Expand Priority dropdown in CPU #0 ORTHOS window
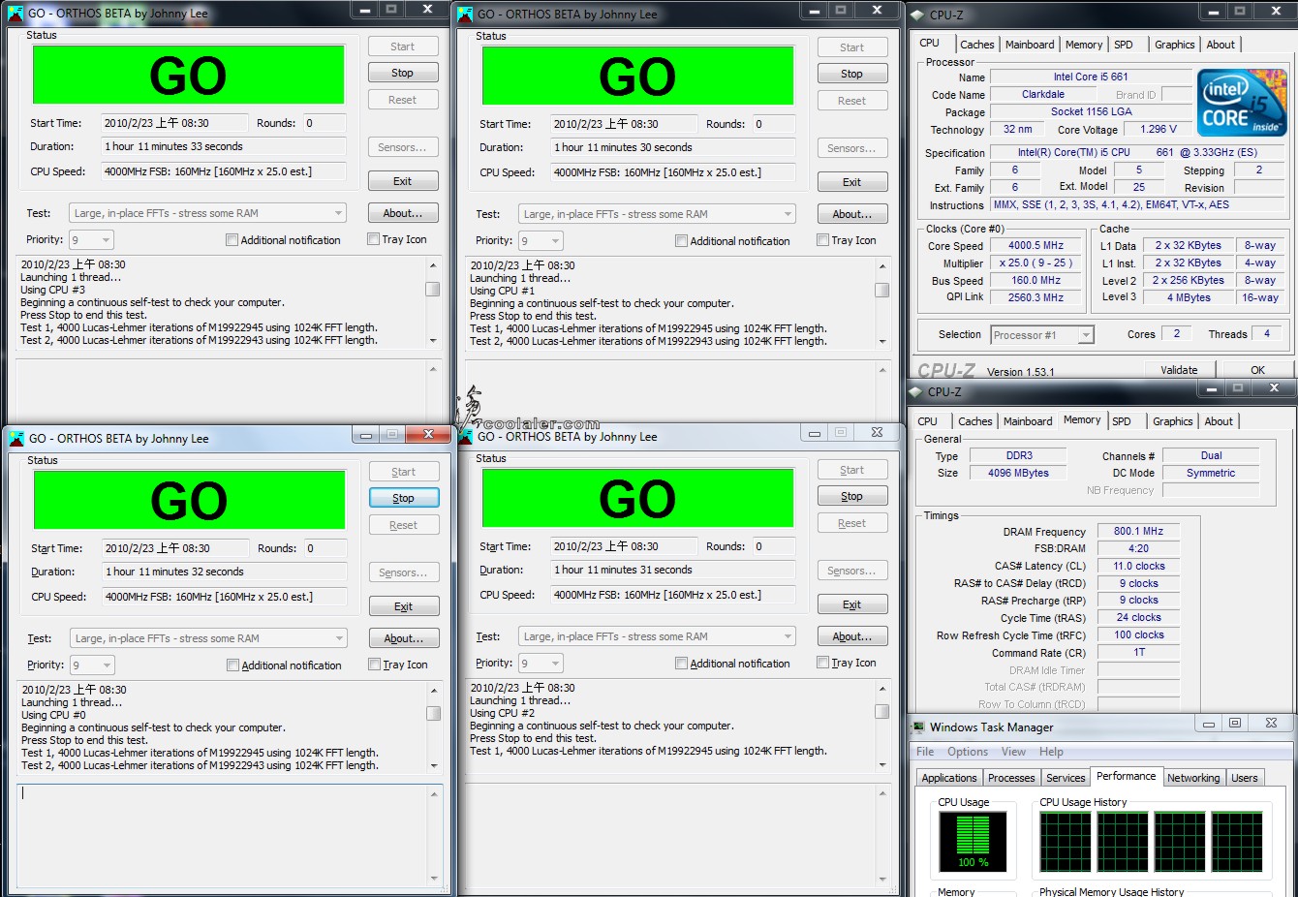 pyautogui.click(x=92, y=665)
